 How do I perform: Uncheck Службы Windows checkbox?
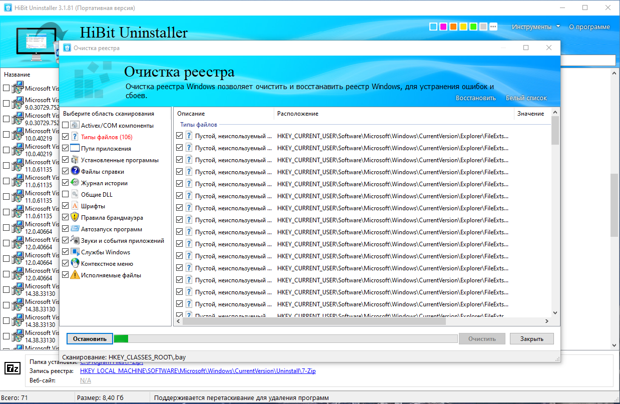tap(66, 252)
